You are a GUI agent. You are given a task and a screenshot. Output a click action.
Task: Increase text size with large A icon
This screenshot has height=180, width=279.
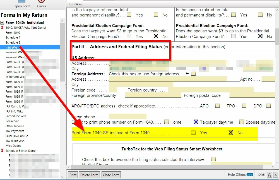[x=270, y=175]
